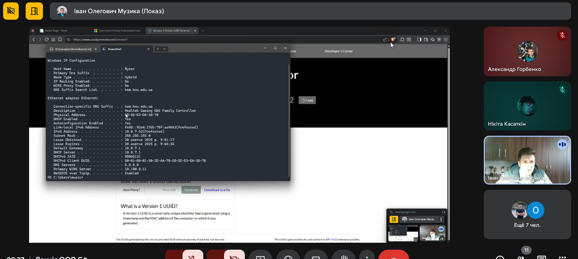Open the Developer's Corner menu link
This screenshot has width=578, height=259.
(x=339, y=51)
